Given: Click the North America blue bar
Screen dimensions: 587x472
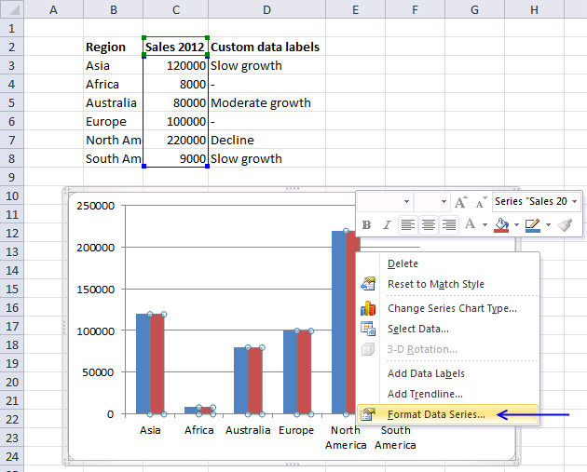Looking at the screenshot, I should (339, 322).
